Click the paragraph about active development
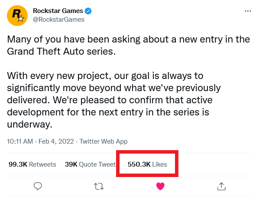This screenshot has width=259, height=197. click(113, 100)
